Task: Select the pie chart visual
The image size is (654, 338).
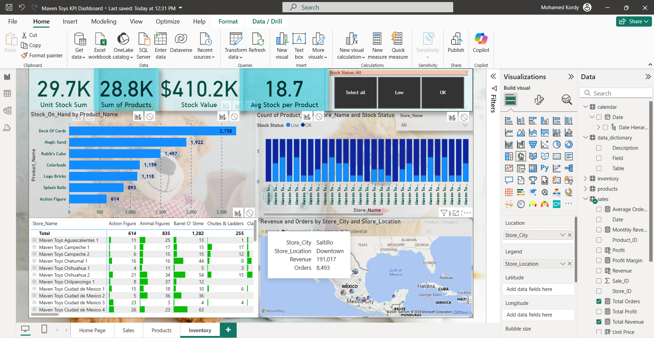Action: [557, 145]
